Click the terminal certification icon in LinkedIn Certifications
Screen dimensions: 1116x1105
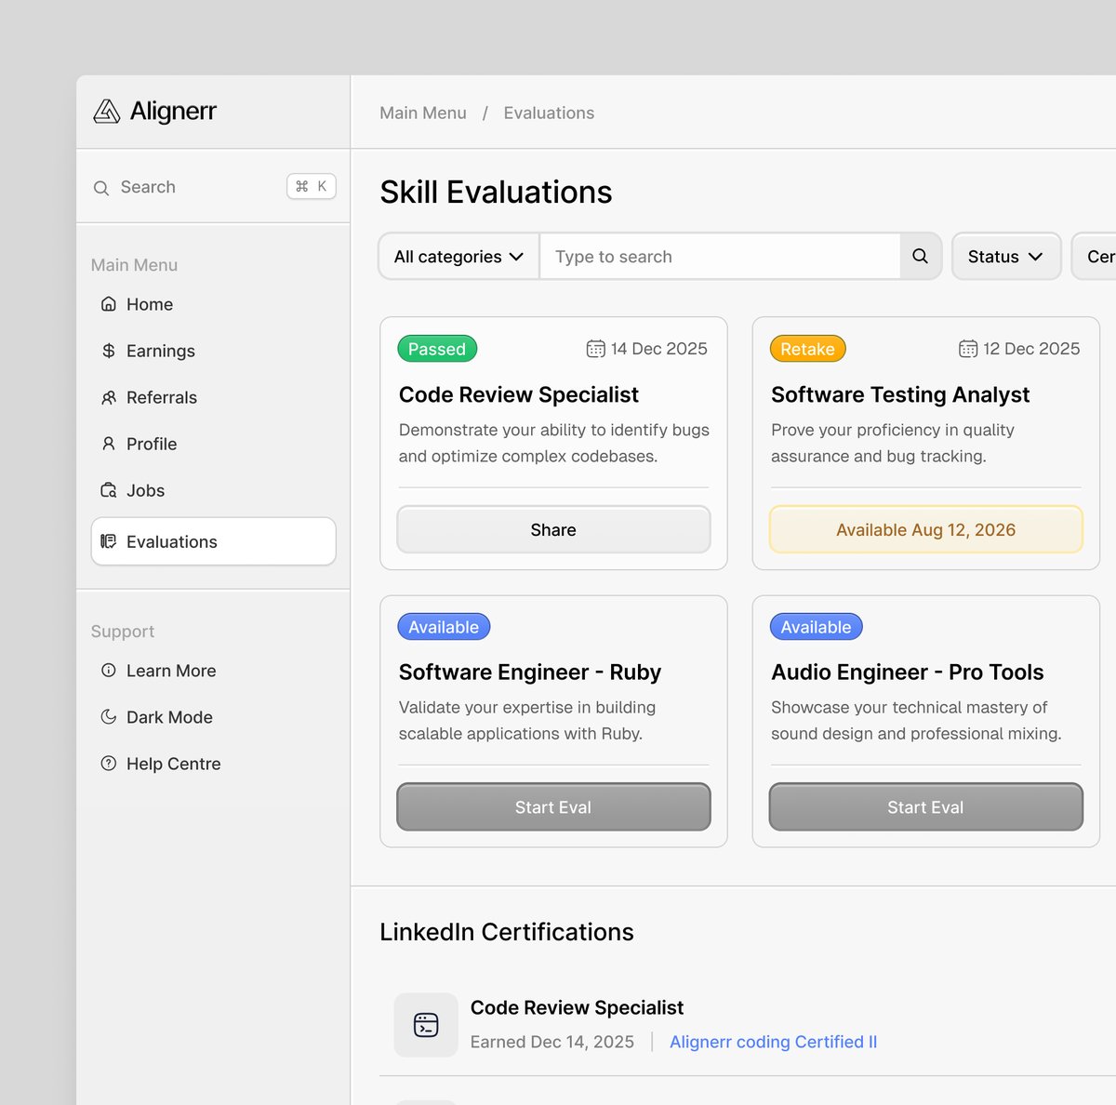pyautogui.click(x=426, y=1025)
